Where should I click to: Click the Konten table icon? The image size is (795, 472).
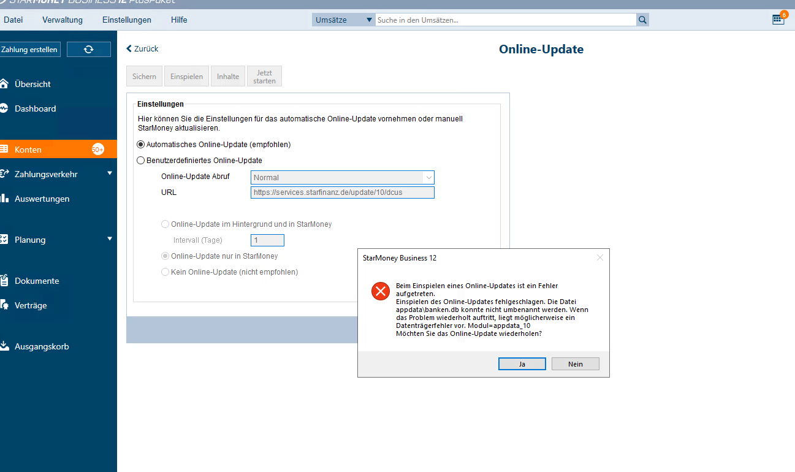pos(4,149)
